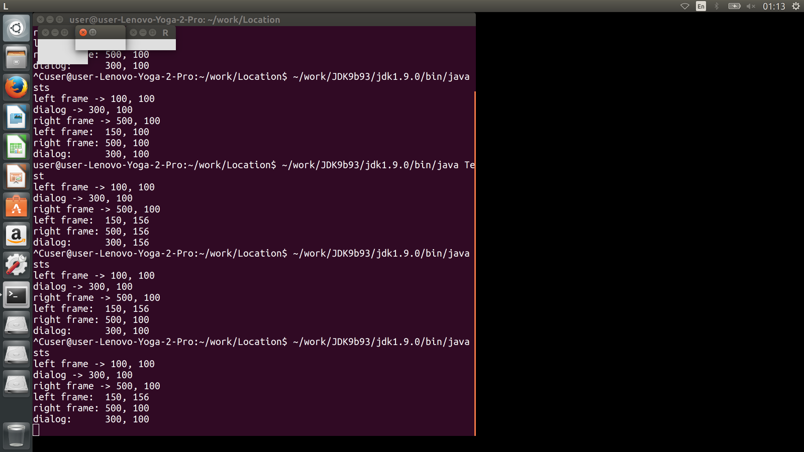Screen dimensions: 804x452
Task: Click the terminal's orange vertical scrollbar
Action: click(474, 261)
